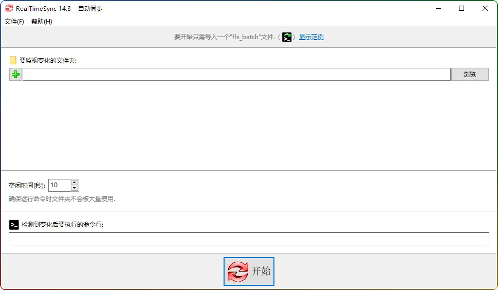This screenshot has height=290, width=498.
Task: Open the 文件(F) menu
Action: (14, 21)
